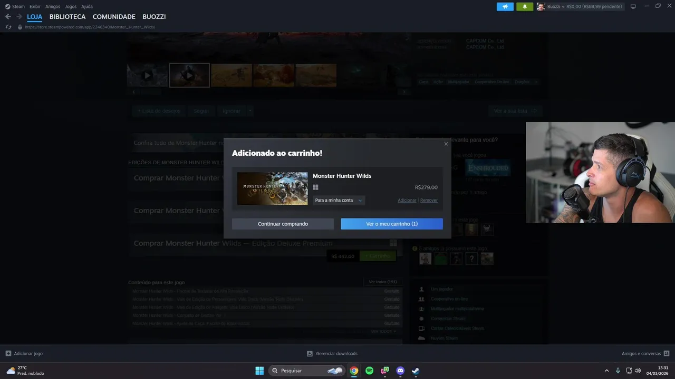Viewport: 675px width, 379px height.
Task: Expand the Para a minha conta dropdown
Action: (339, 200)
